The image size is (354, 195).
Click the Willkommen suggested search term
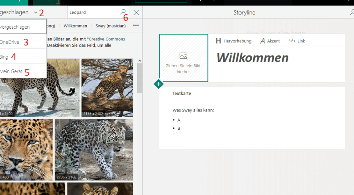75,26
